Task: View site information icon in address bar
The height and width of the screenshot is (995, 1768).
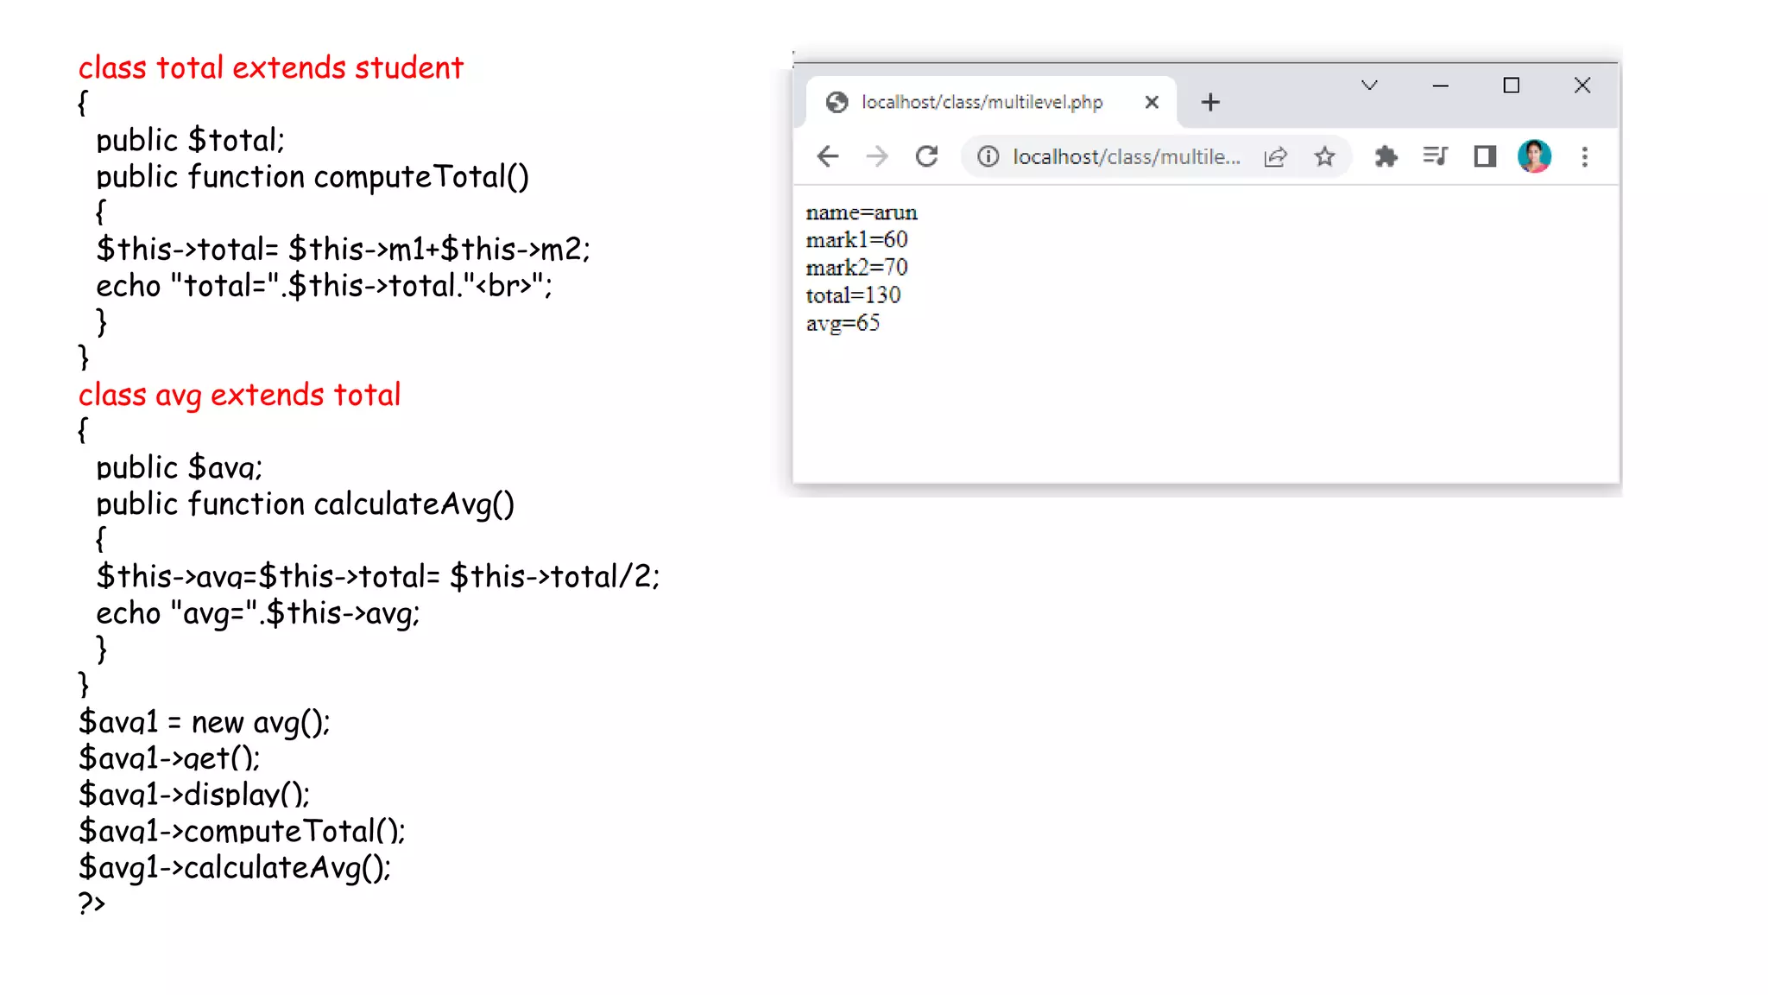Action: (988, 156)
